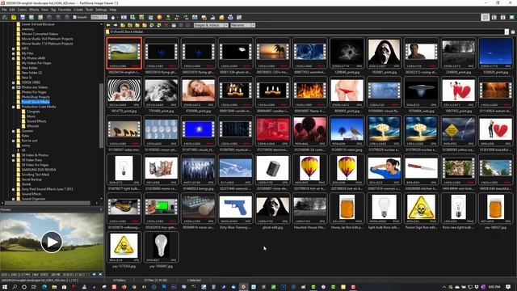Click the Save As floppy disk icon
Image resolution: width=517 pixels, height=291 pixels.
(23, 17)
